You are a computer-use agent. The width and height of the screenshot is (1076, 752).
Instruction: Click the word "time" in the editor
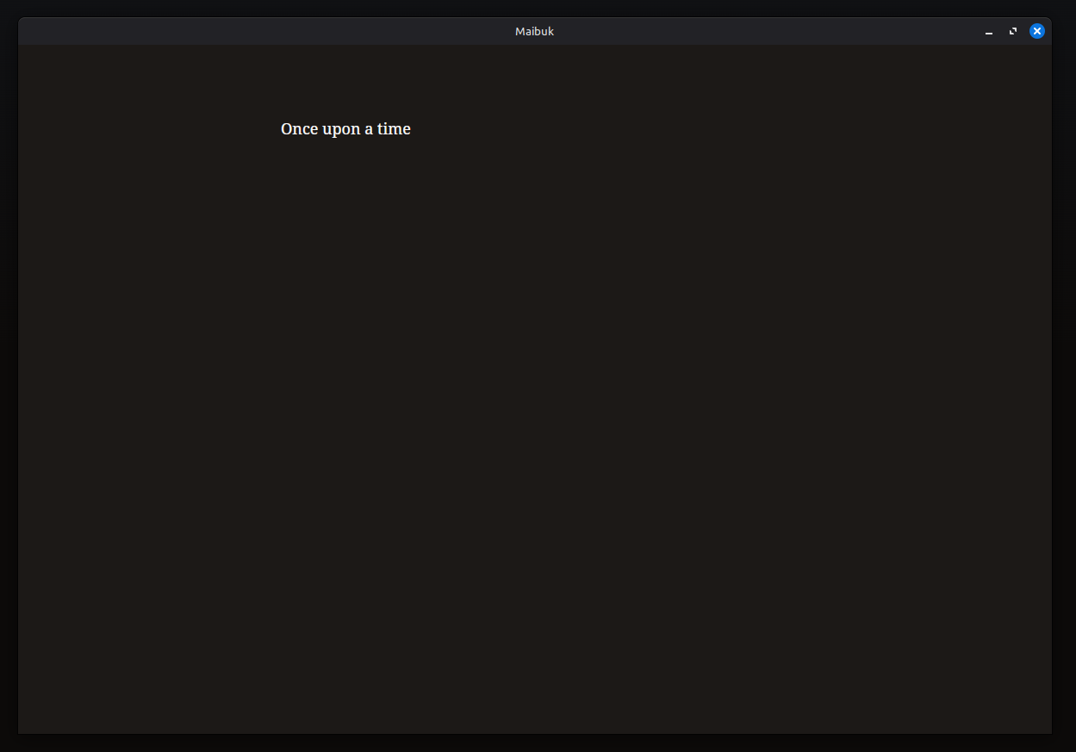coord(394,129)
